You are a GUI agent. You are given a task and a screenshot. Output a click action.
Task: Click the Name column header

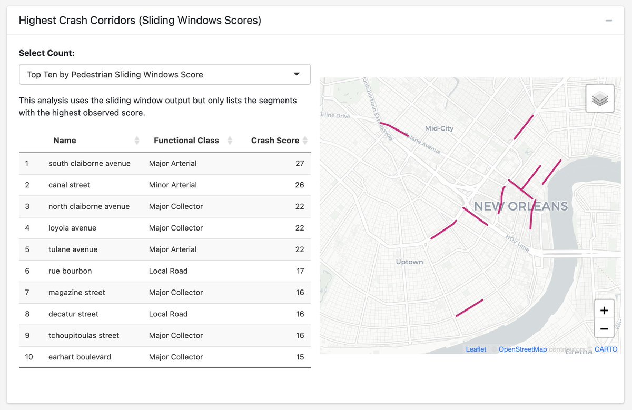click(65, 141)
